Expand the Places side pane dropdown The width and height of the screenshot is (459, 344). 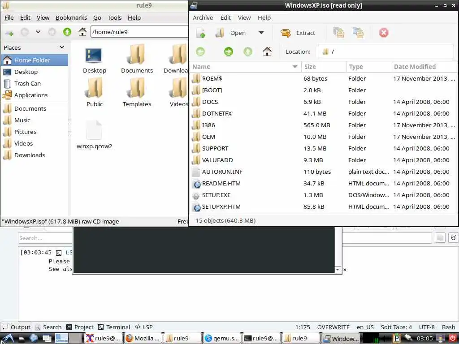(x=62, y=47)
